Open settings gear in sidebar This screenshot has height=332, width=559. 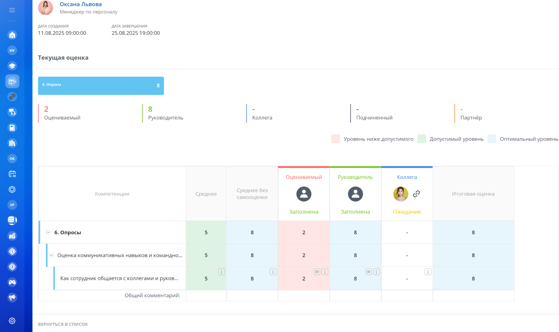[12, 321]
